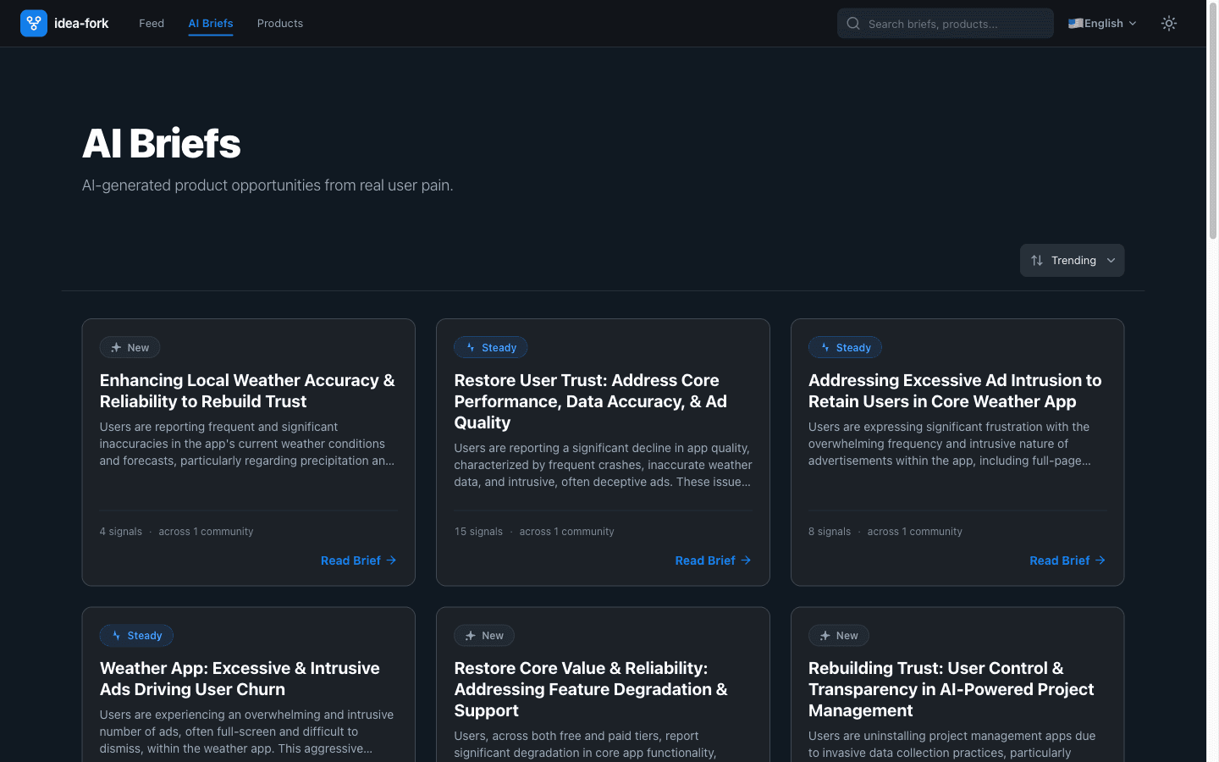Screen dimensions: 1219x762
Task: Open the Products section in the navbar
Action: (x=279, y=23)
